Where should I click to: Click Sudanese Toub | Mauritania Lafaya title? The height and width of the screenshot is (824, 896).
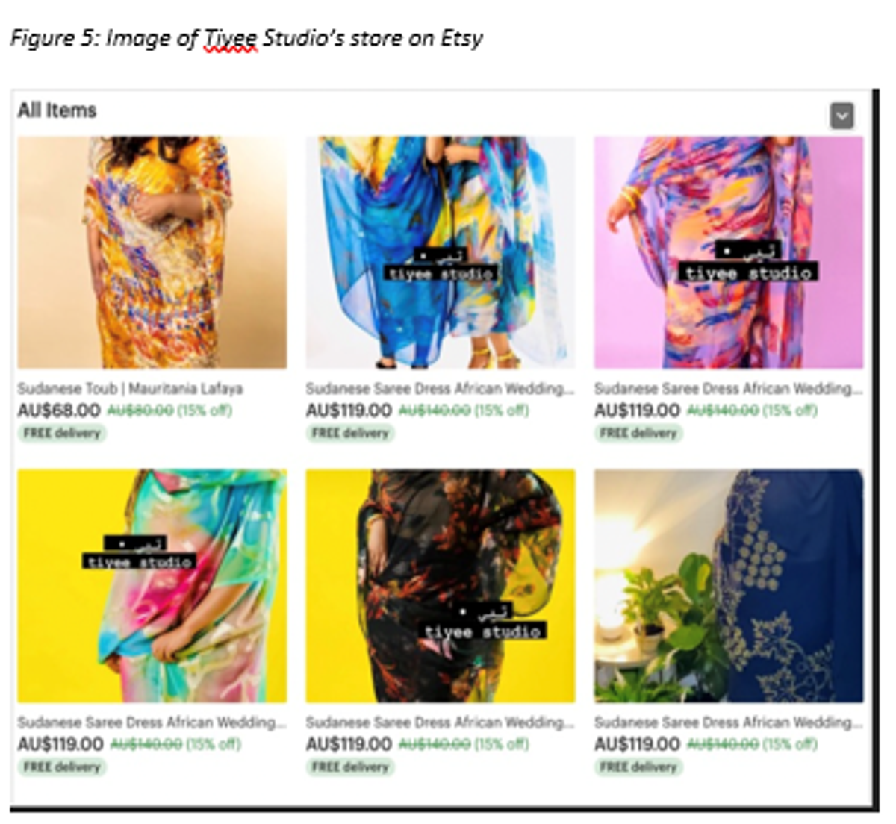point(130,389)
